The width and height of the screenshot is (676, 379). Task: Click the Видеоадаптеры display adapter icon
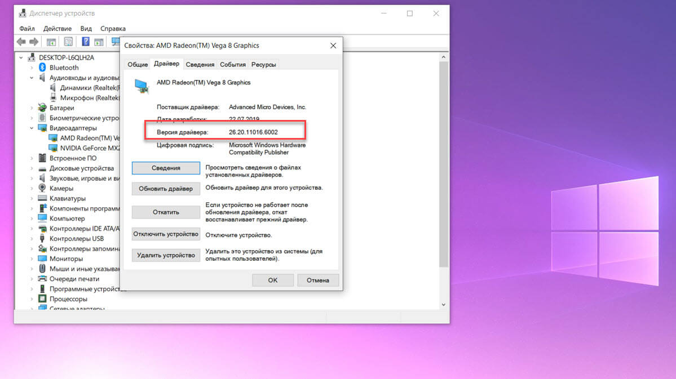[42, 128]
